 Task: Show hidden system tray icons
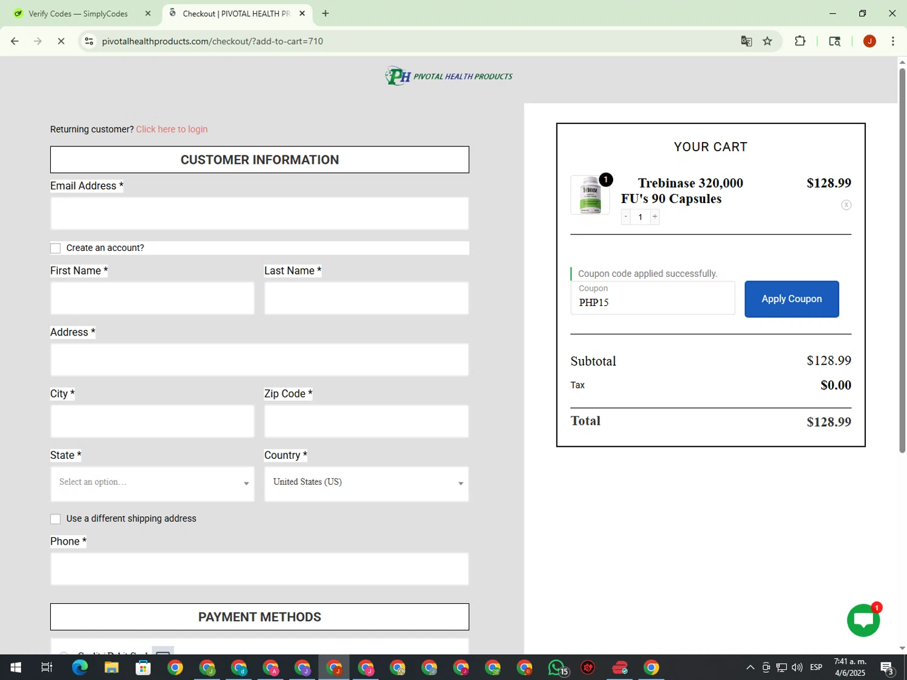[750, 667]
